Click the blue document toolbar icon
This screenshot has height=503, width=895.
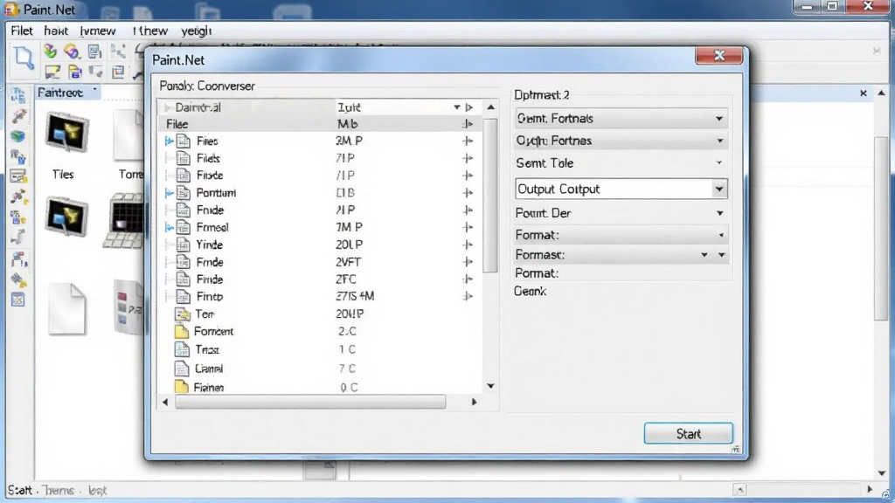pyautogui.click(x=94, y=52)
